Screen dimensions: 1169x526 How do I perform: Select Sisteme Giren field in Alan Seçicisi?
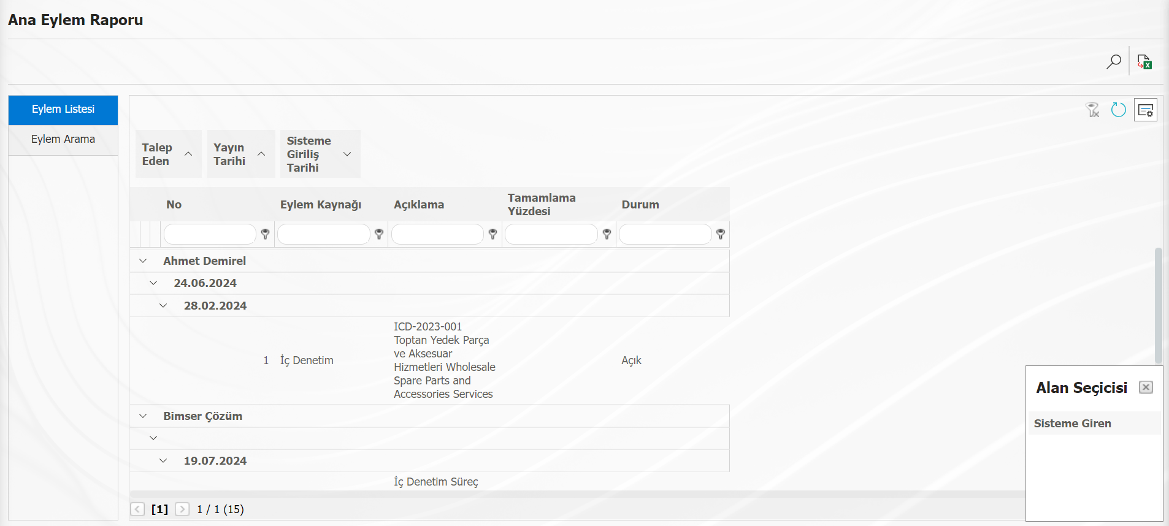tap(1094, 424)
